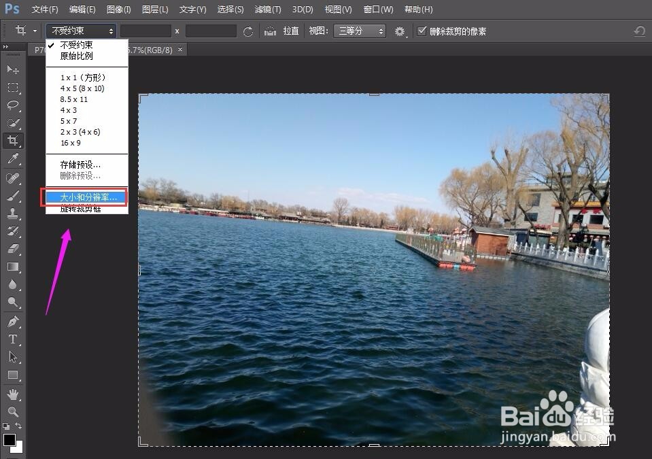The width and height of the screenshot is (652, 459).
Task: Open the 视图(V) menu
Action: click(x=338, y=9)
